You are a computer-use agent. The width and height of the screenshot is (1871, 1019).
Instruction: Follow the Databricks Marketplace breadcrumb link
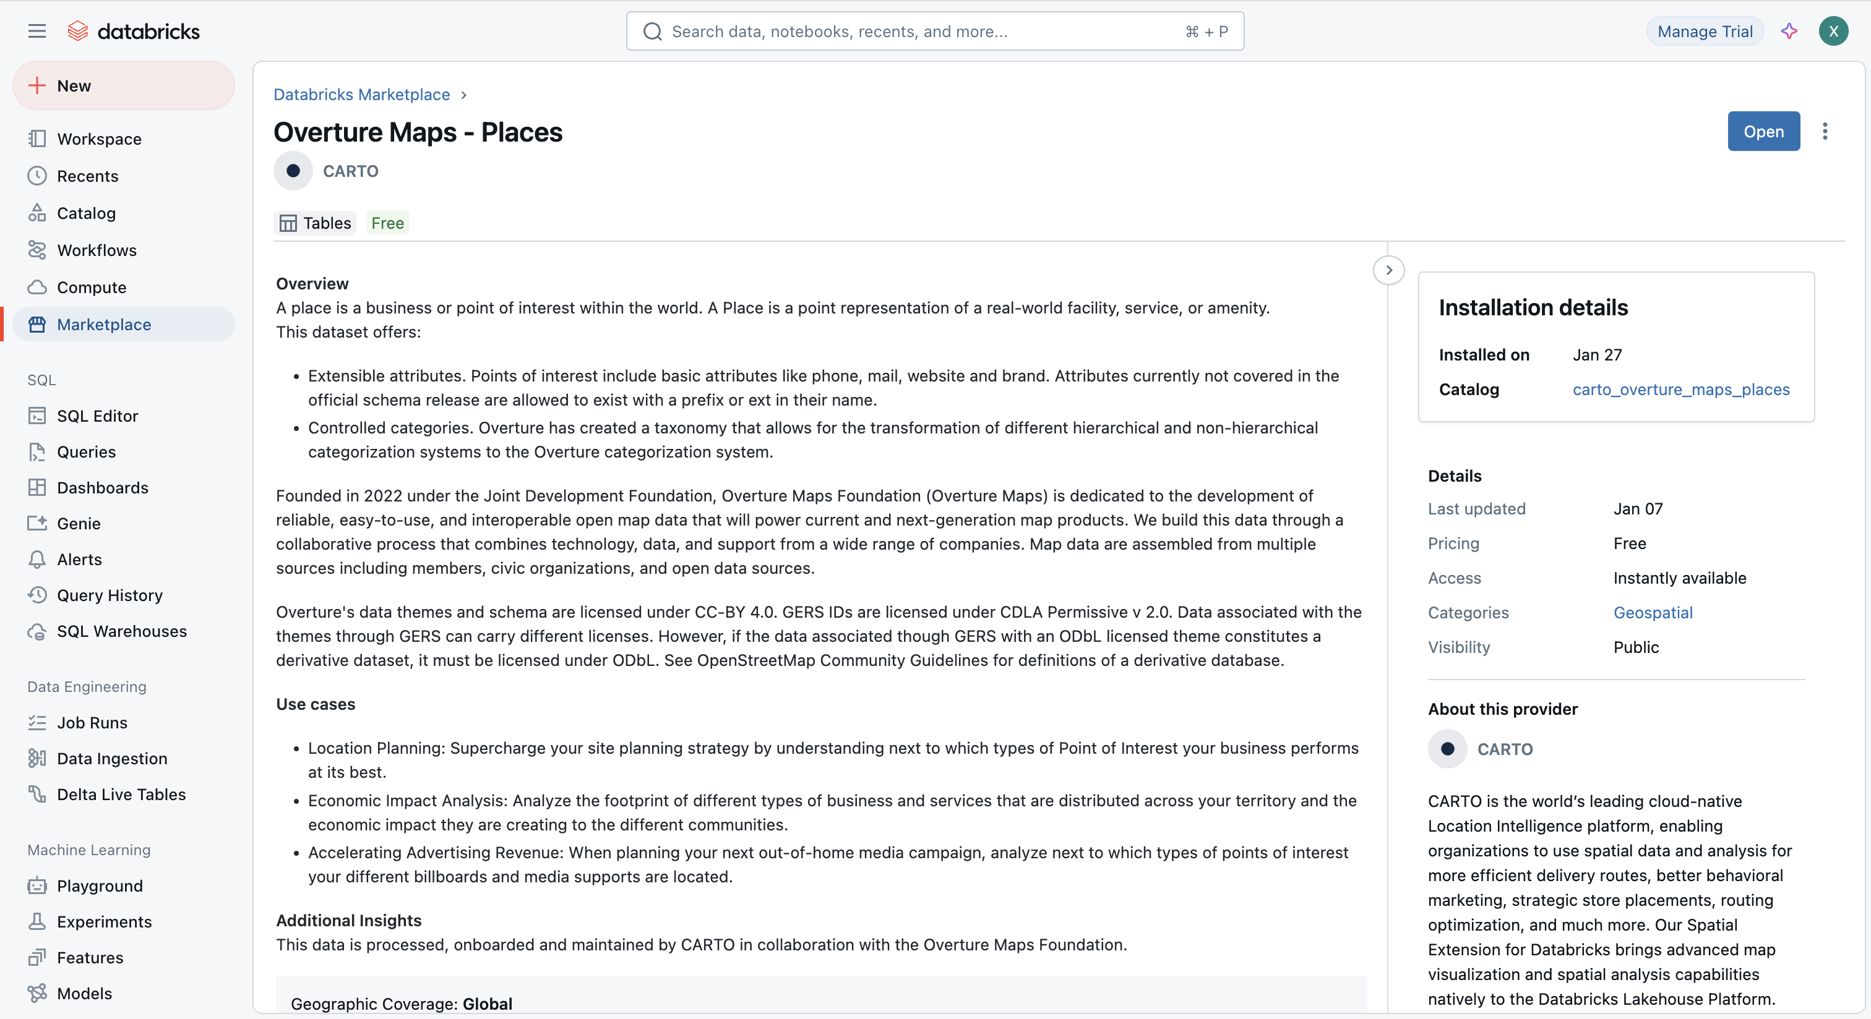click(362, 95)
